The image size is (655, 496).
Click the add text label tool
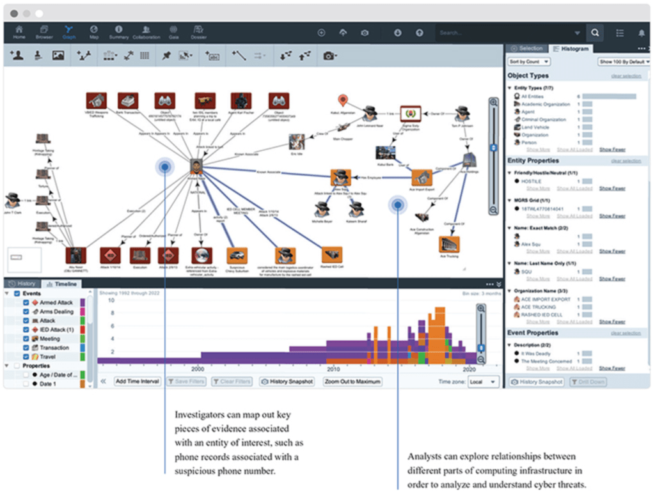click(x=212, y=55)
